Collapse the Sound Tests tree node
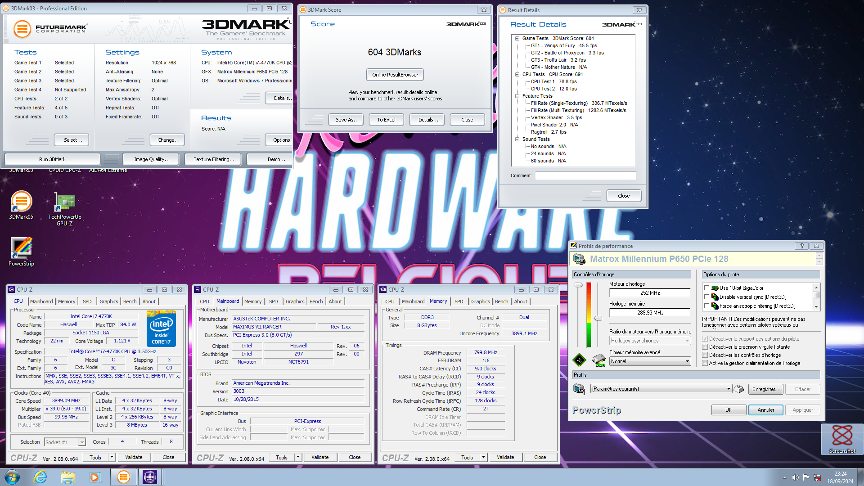The image size is (864, 486). 517,139
